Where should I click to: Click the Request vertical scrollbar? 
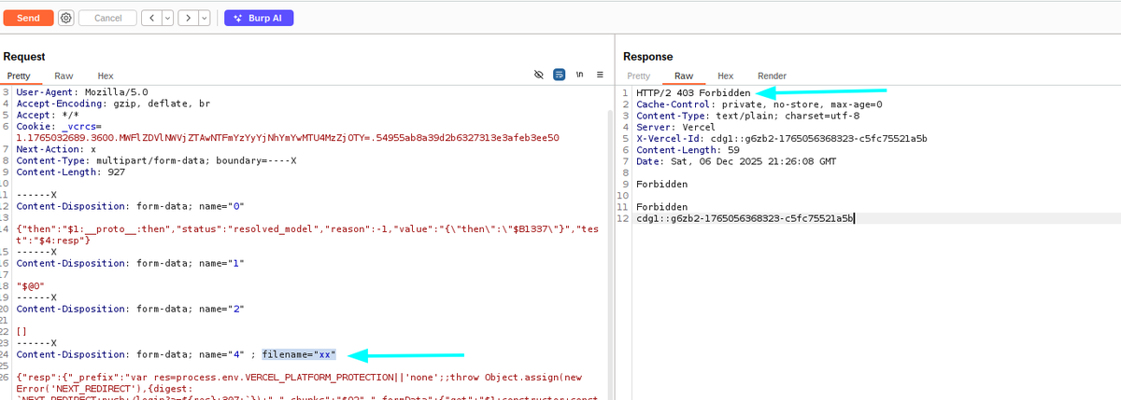click(611, 242)
